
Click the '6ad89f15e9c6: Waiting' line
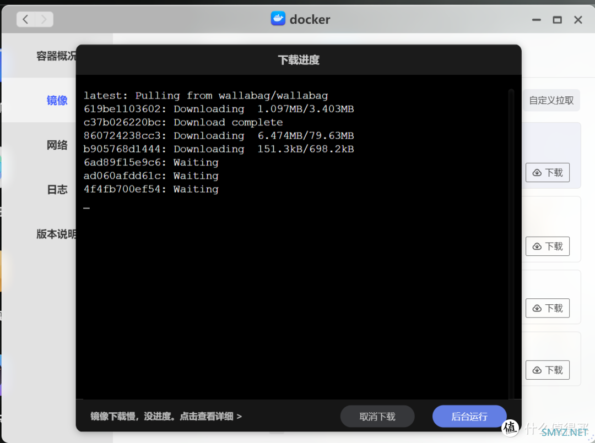[151, 162]
